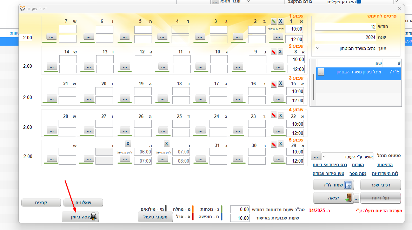Click the צפה ביומן printer button
Screen dimensions: 412x230
pos(80,217)
